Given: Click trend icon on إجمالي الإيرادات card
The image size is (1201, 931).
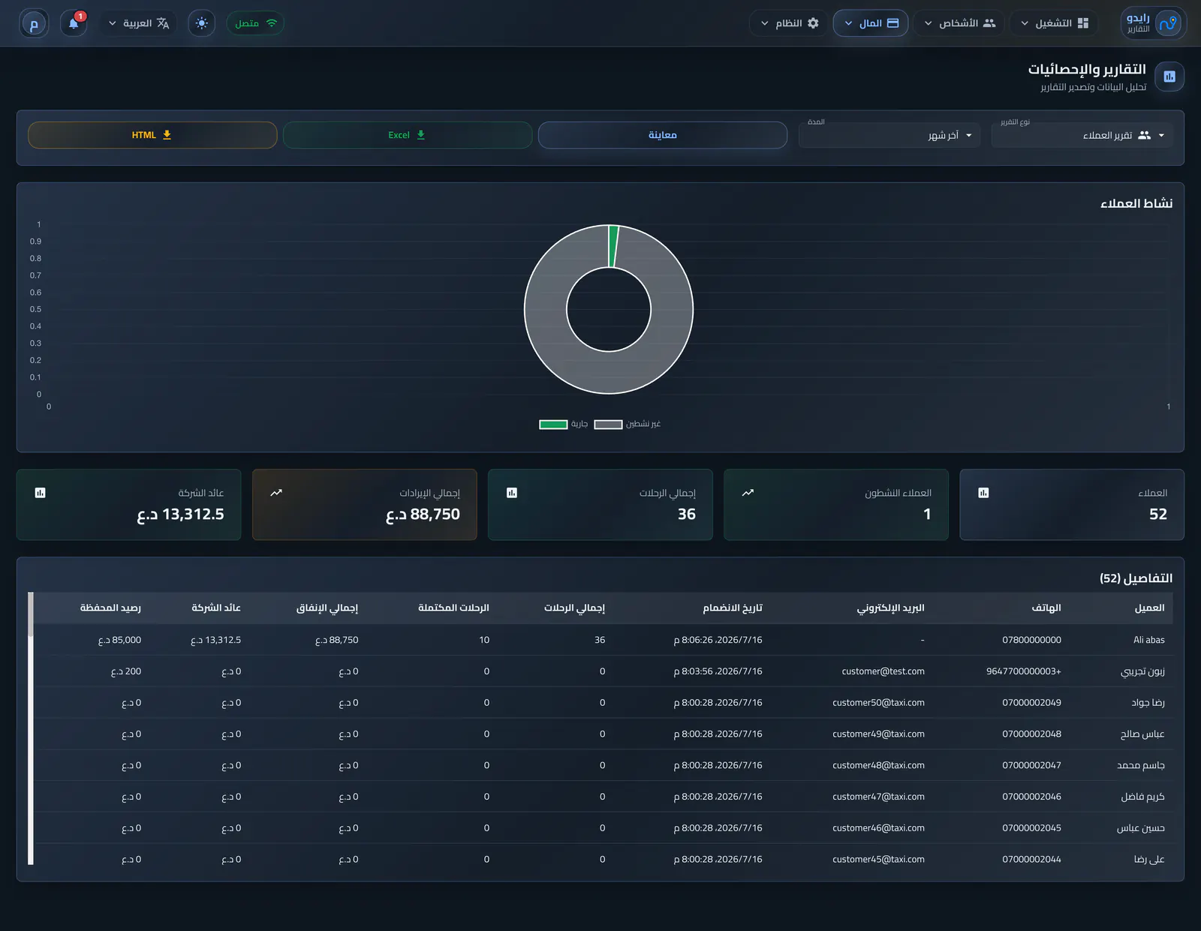Looking at the screenshot, I should point(276,493).
